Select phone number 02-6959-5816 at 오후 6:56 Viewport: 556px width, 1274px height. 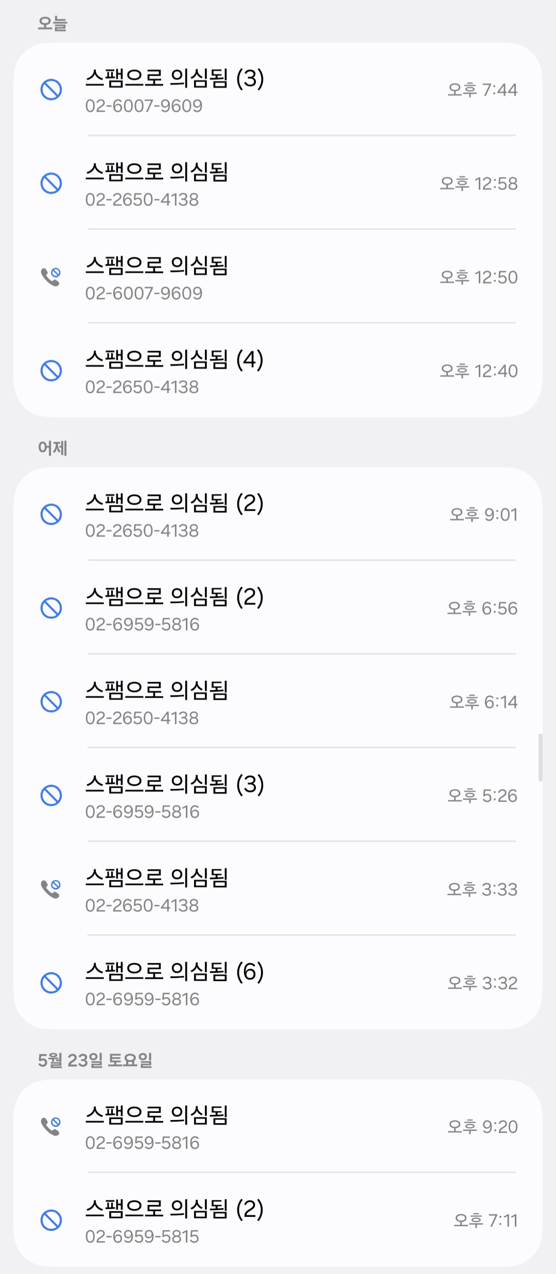point(142,625)
